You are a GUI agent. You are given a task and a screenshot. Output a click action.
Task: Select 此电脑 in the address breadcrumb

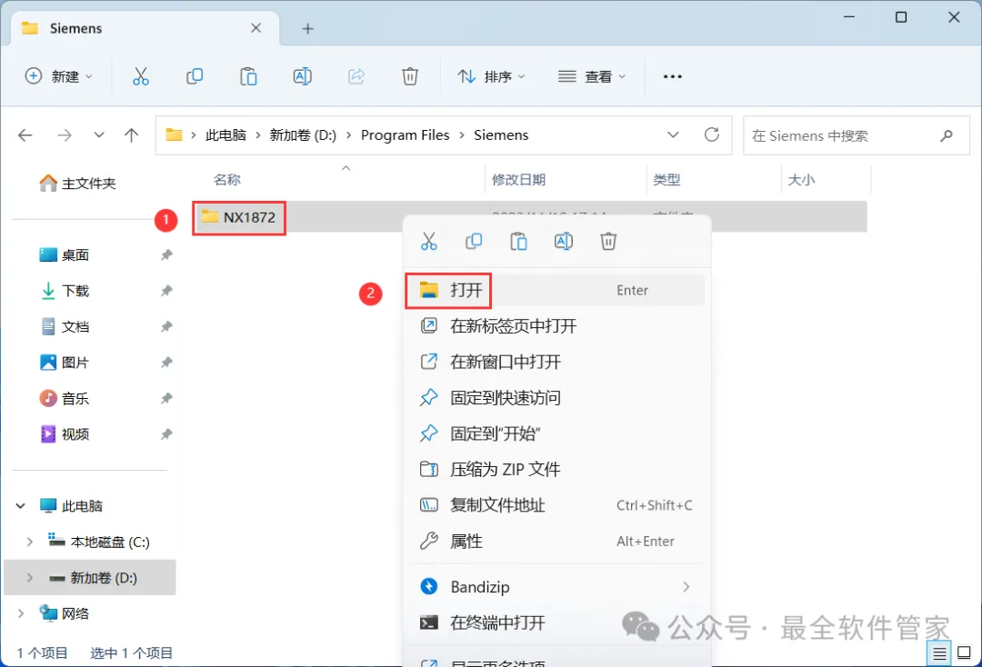pyautogui.click(x=225, y=135)
